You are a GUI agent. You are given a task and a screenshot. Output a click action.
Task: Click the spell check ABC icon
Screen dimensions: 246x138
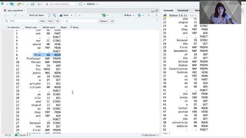pos(49,15)
